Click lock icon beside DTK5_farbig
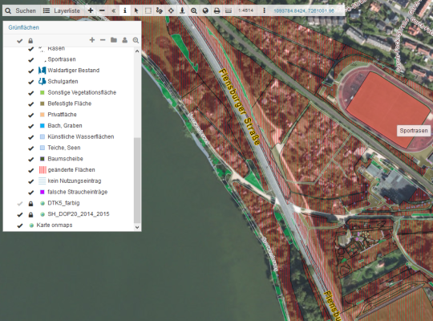The image size is (433, 321). click(x=30, y=204)
